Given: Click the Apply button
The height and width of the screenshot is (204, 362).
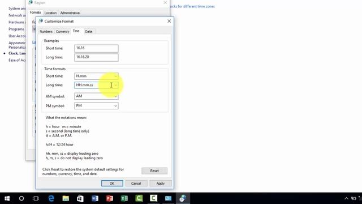Looking at the screenshot, I should click(x=161, y=184).
